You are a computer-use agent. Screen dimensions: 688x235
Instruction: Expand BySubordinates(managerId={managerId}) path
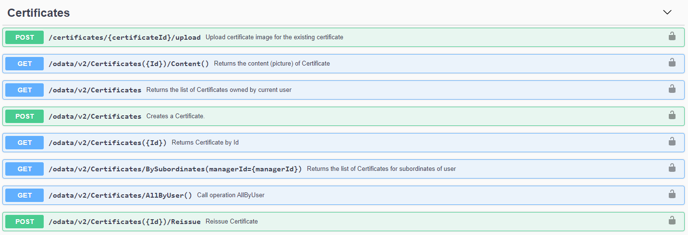point(175,169)
